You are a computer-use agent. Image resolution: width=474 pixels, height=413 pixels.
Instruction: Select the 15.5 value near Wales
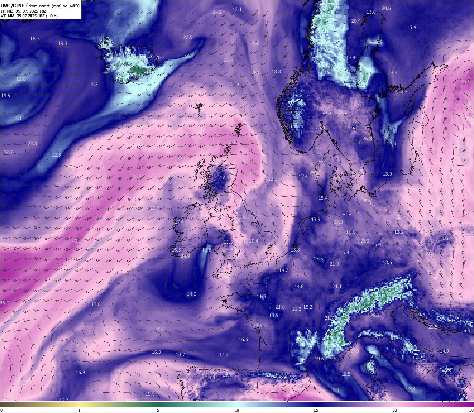tap(228, 242)
